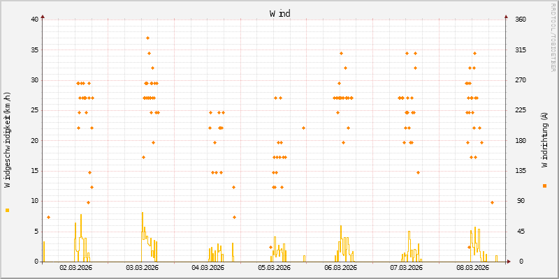The width and height of the screenshot is (559, 279).
Task: Click the yellow wind speed legend square
Action: click(x=8, y=210)
